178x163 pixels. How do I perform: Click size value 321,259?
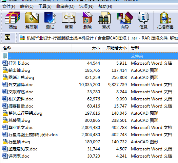[93, 78]
